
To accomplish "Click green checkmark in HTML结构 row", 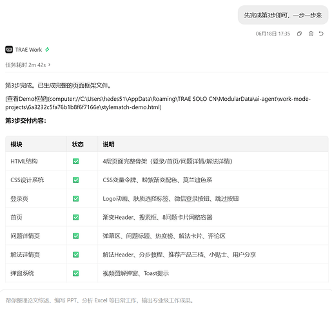I will click(x=76, y=161).
